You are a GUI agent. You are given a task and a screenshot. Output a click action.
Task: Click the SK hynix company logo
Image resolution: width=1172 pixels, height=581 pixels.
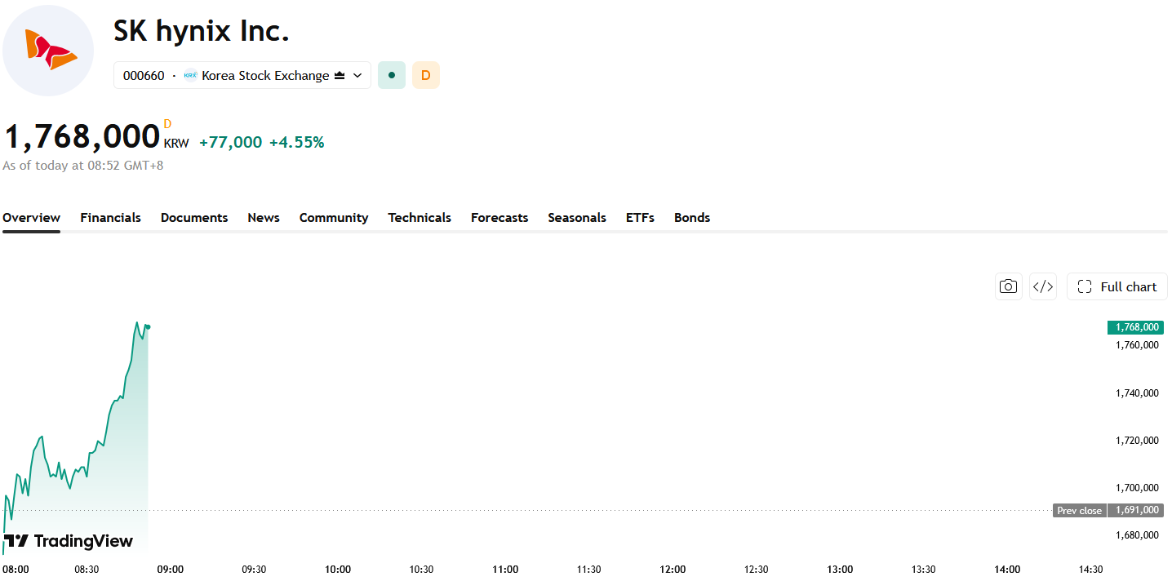[48, 51]
